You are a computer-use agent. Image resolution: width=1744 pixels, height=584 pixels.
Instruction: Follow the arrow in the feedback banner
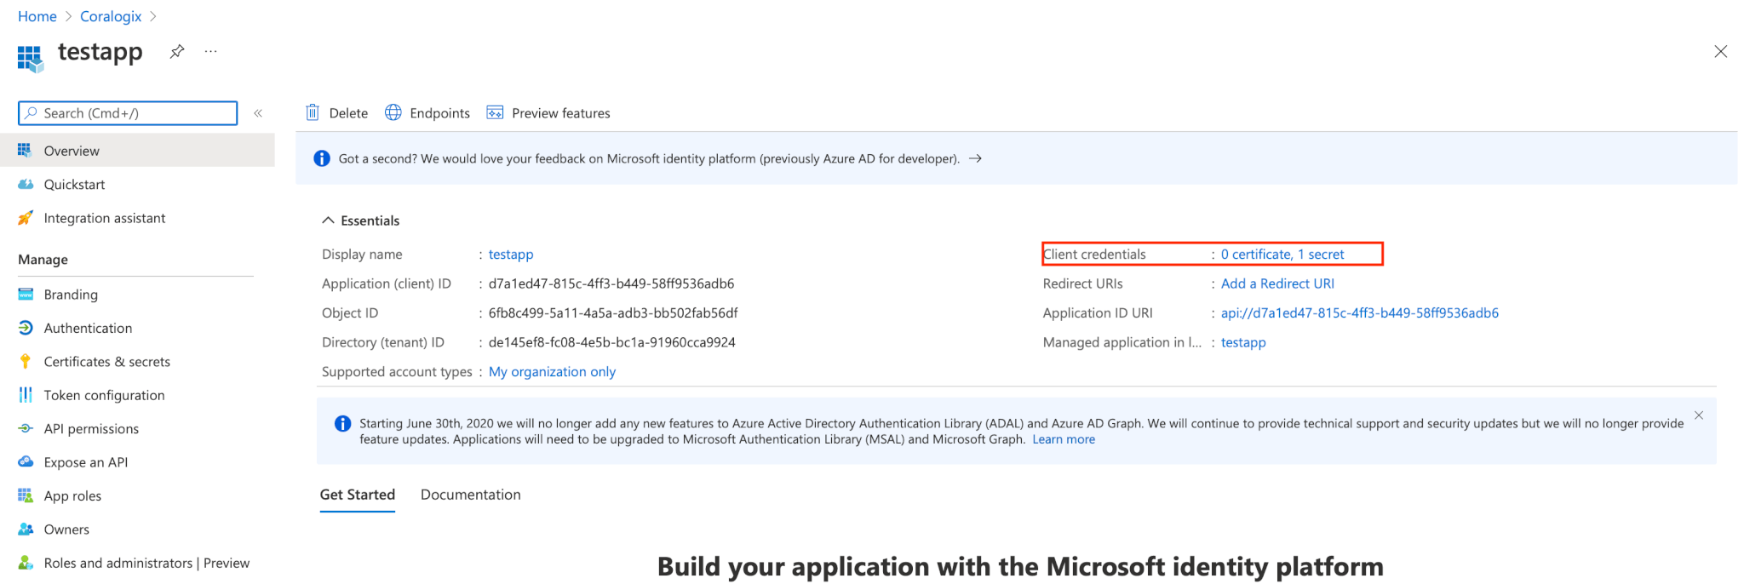(x=976, y=158)
